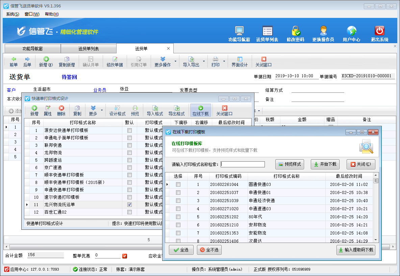Tick the checkbox for 申通经济快递
Image resolution: width=400 pixels, height=276 pixels.
[x=178, y=200]
